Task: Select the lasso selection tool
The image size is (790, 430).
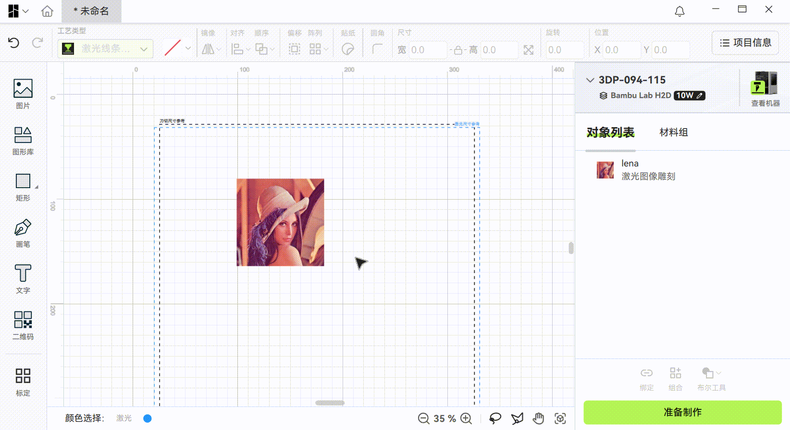Action: [495, 418]
